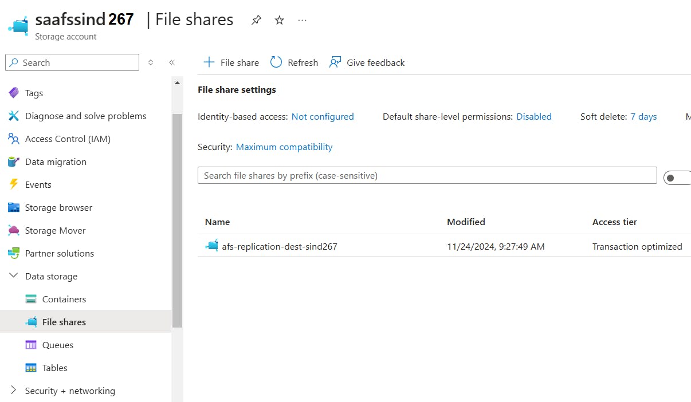Collapse the Data storage section
Viewport: 691px width, 402px height.
coord(13,275)
